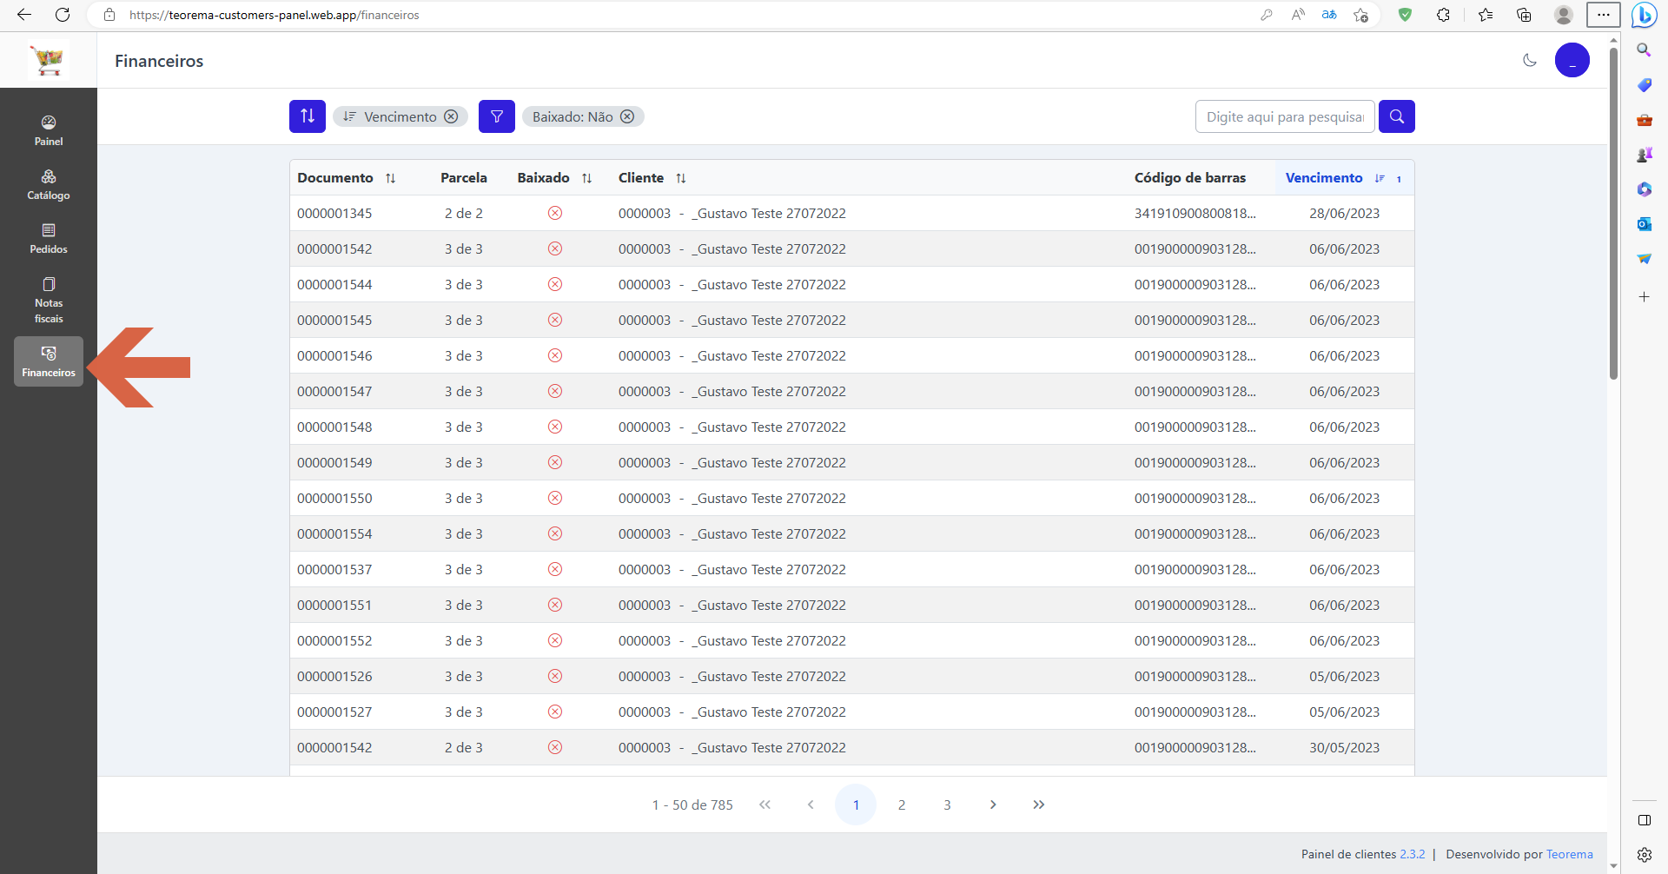Go to page 2 of results
The height and width of the screenshot is (874, 1668).
pyautogui.click(x=902, y=804)
